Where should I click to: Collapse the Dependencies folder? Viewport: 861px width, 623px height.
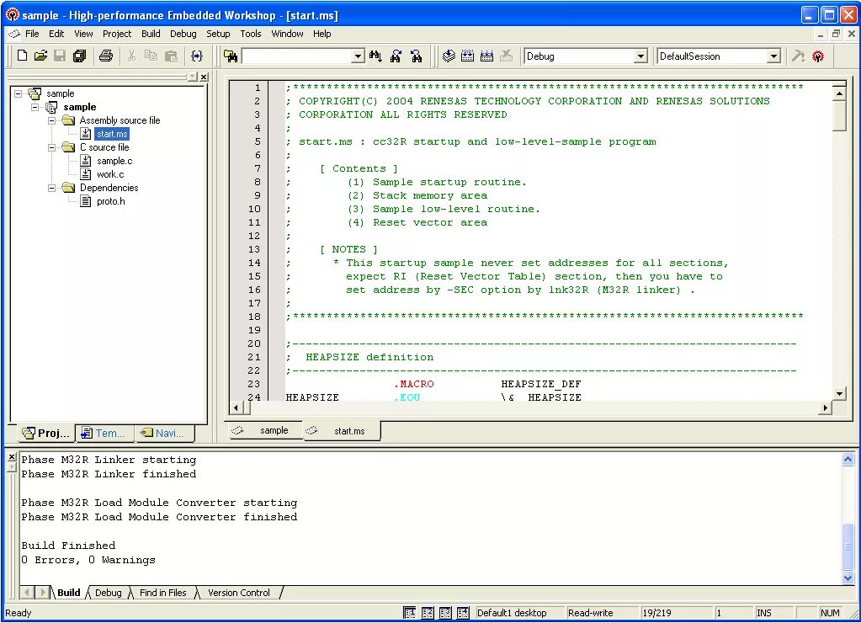click(51, 188)
